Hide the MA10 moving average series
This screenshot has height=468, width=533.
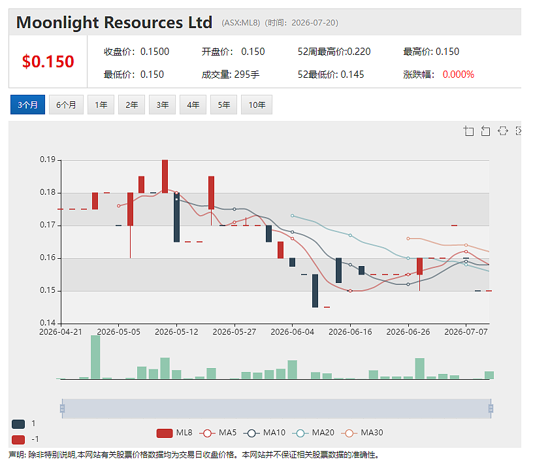coord(265,433)
